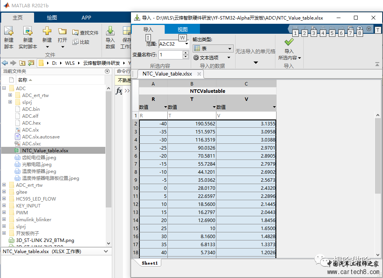Click 云烽智联硬件研发 in the address bar
Screen dimensions: 383x278
click(x=101, y=63)
